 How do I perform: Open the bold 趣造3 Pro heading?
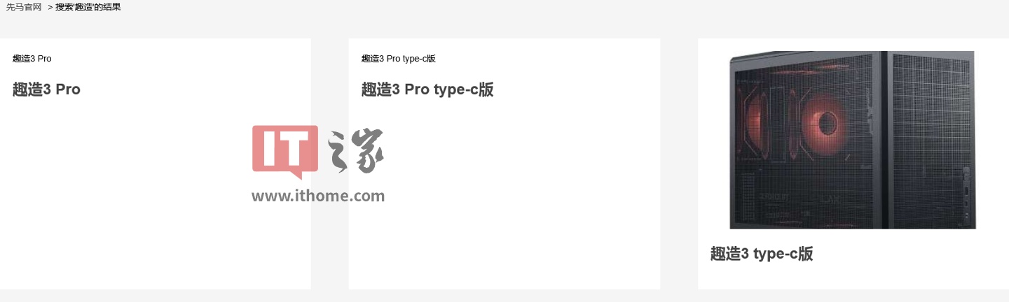tap(46, 89)
